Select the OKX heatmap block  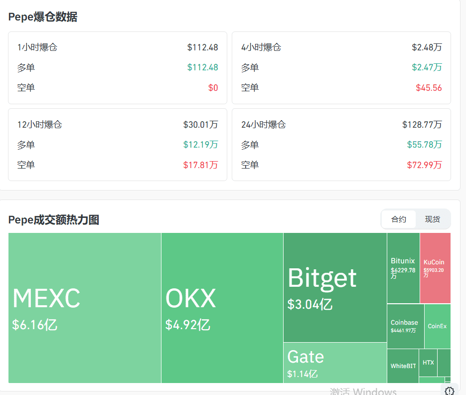(x=222, y=308)
